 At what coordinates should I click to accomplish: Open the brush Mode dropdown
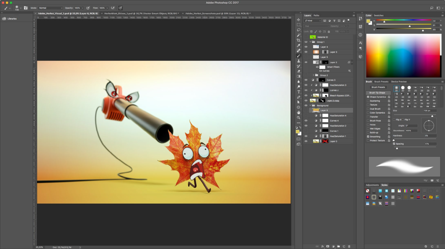[50, 8]
